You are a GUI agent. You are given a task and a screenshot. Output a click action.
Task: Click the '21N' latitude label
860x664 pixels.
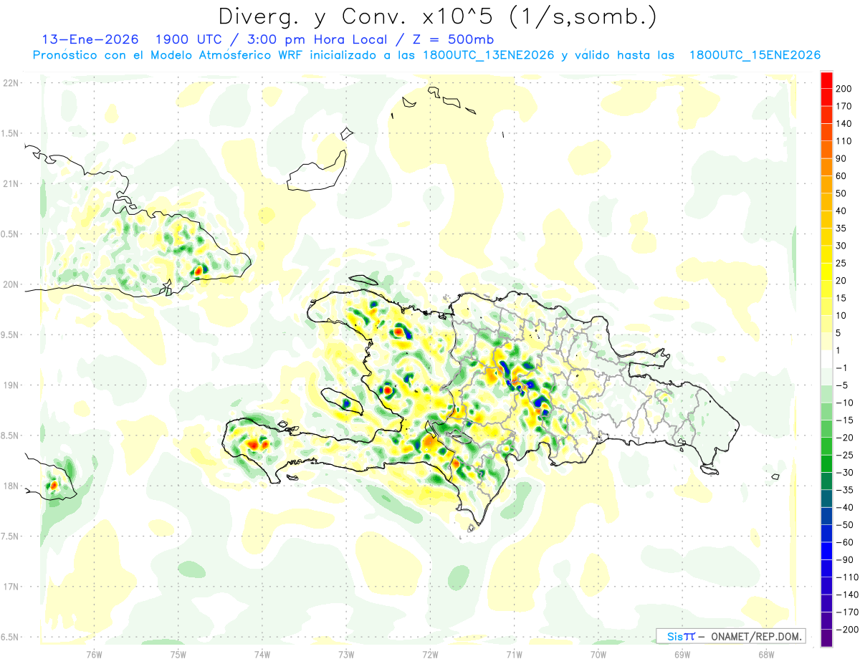10,184
